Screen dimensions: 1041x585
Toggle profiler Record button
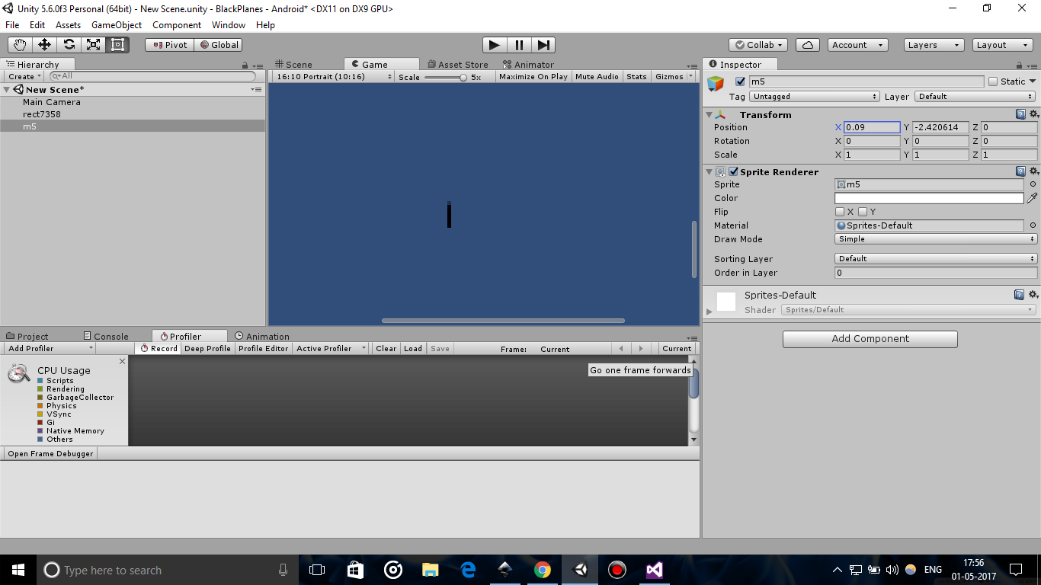[x=159, y=348]
